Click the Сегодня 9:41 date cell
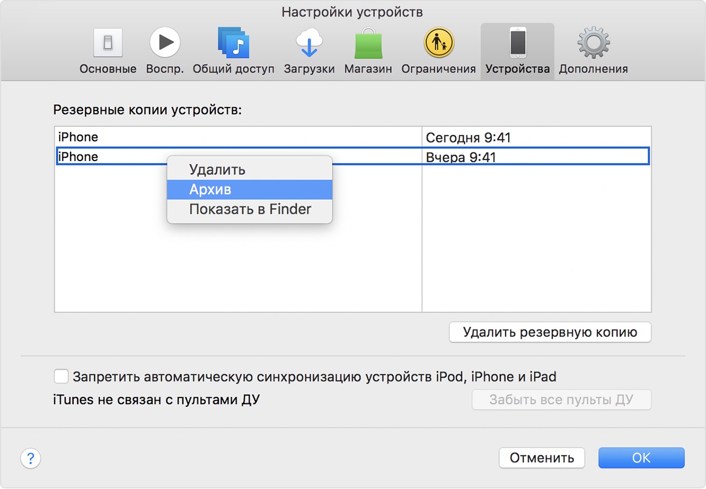 tap(468, 137)
